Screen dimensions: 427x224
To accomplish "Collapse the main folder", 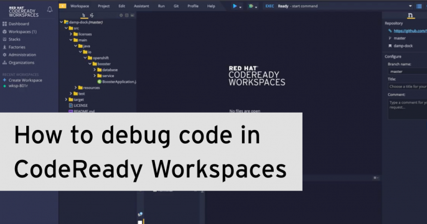I will pyautogui.click(x=71, y=40).
